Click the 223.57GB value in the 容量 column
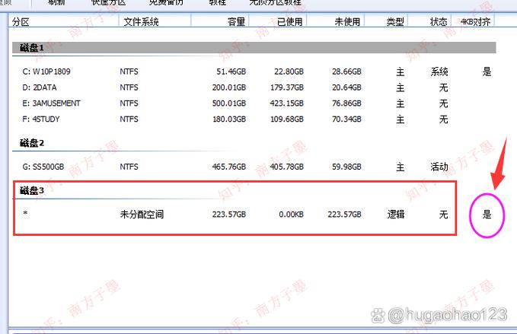Viewport: 517px width, 334px height. tap(229, 215)
